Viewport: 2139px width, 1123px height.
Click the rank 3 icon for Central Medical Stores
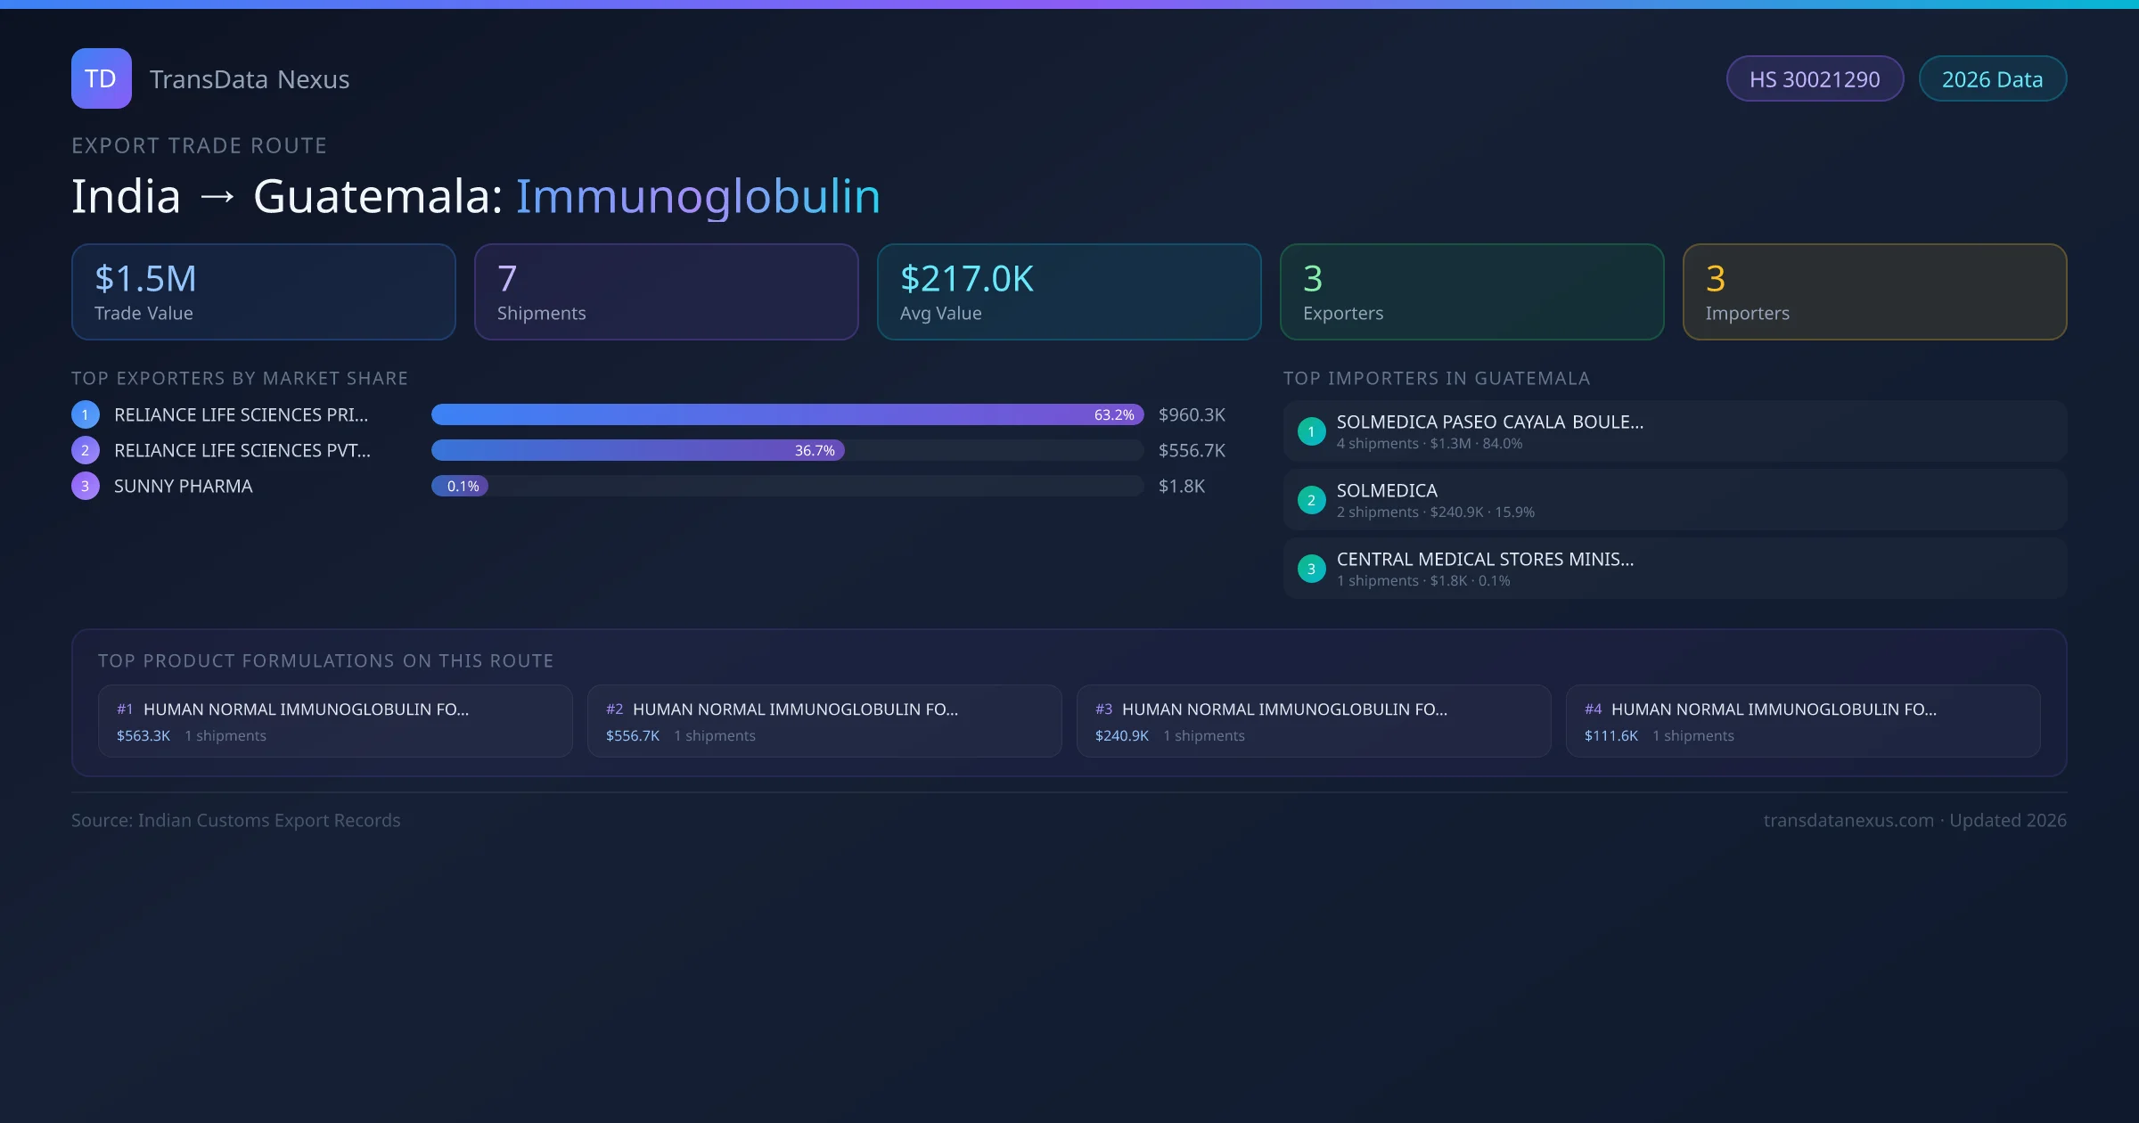pos(1311,568)
